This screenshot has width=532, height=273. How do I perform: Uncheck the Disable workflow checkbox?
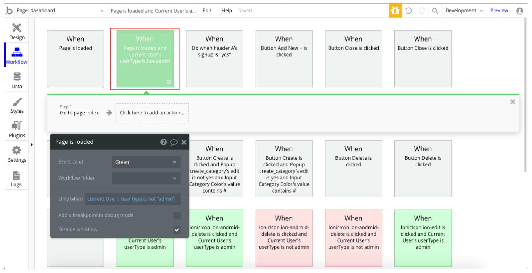pyautogui.click(x=177, y=230)
